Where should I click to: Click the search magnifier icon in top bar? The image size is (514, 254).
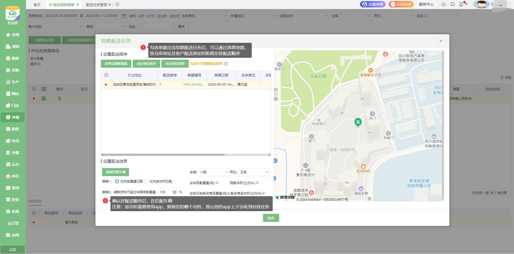click(x=453, y=4)
